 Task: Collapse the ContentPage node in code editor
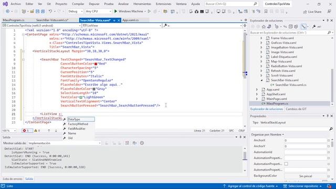click(x=23, y=34)
